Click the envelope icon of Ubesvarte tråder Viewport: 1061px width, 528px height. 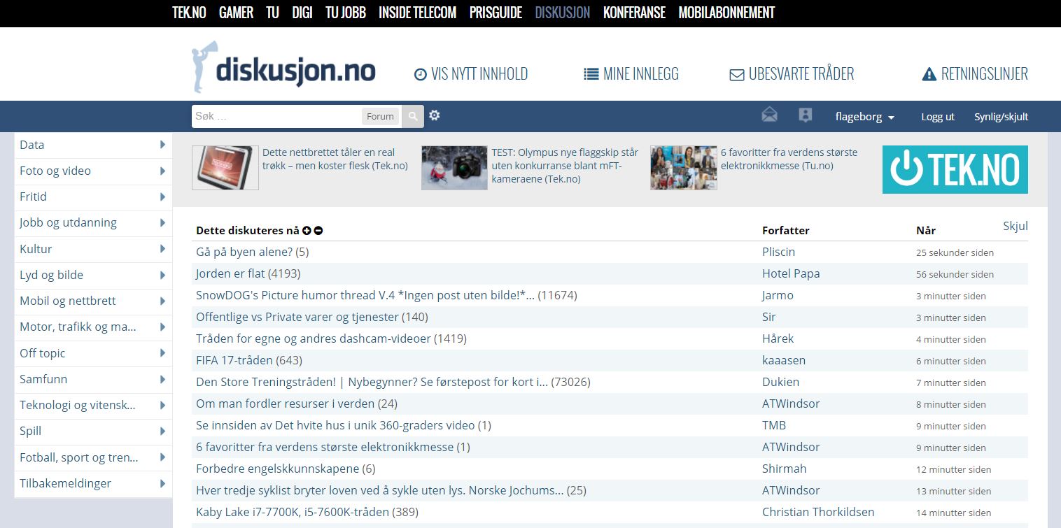737,75
